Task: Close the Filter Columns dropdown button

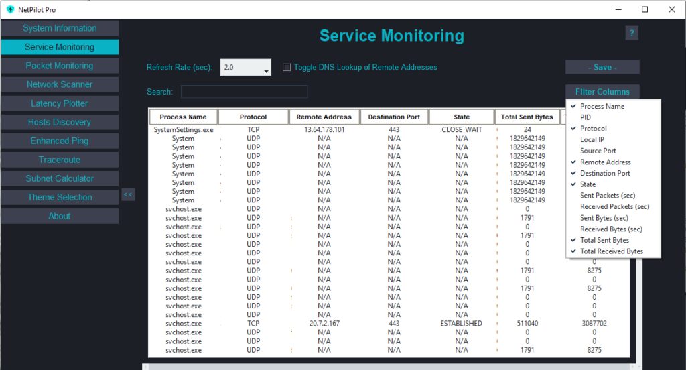Action: [x=602, y=92]
